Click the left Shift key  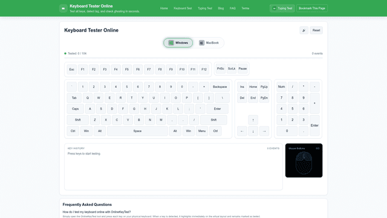point(78,120)
